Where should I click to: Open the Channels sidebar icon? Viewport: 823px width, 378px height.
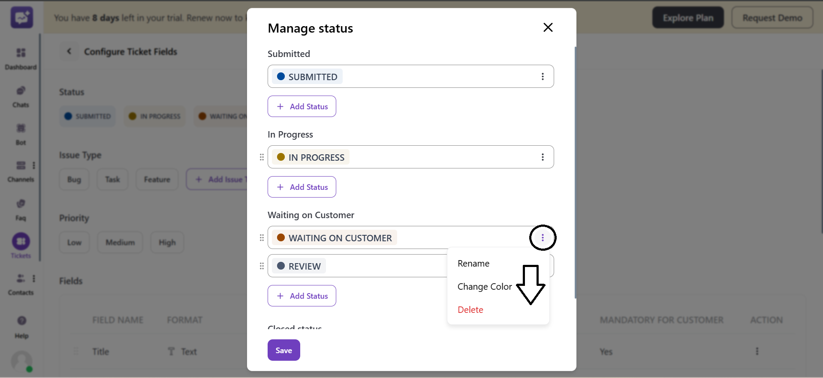[21, 166]
